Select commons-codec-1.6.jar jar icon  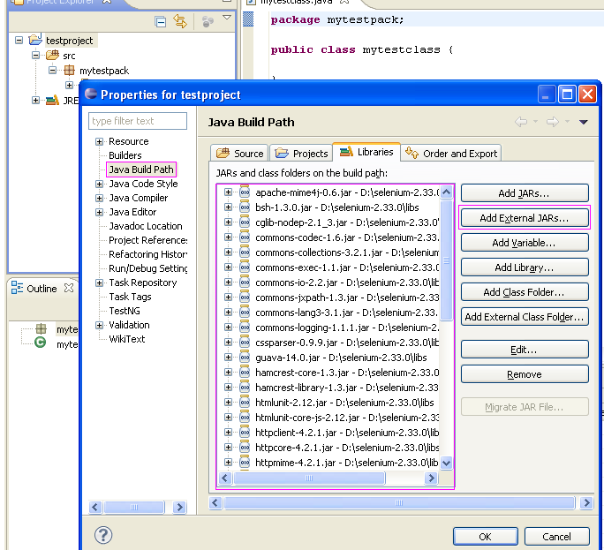pos(245,237)
